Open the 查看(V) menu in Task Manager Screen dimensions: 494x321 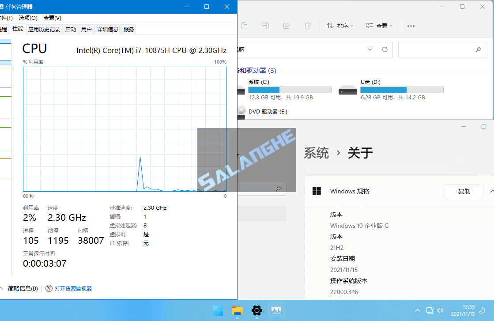click(x=52, y=18)
